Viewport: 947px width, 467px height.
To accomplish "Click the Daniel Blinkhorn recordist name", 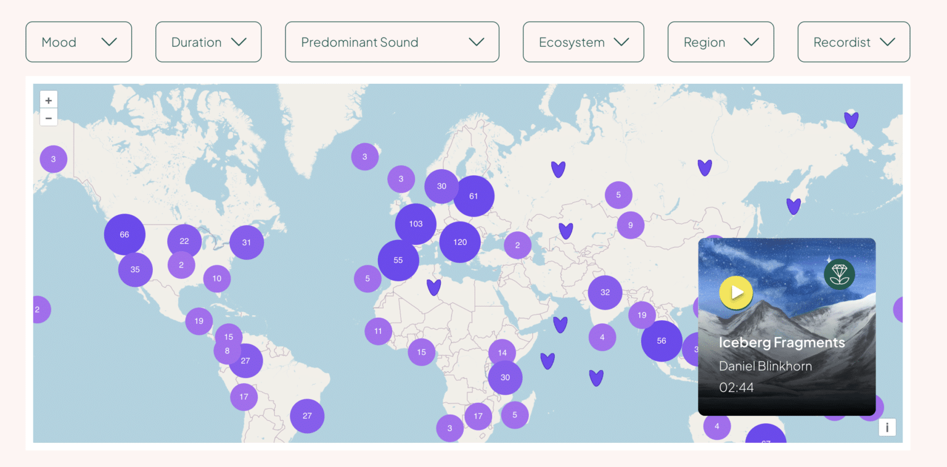I will 765,366.
